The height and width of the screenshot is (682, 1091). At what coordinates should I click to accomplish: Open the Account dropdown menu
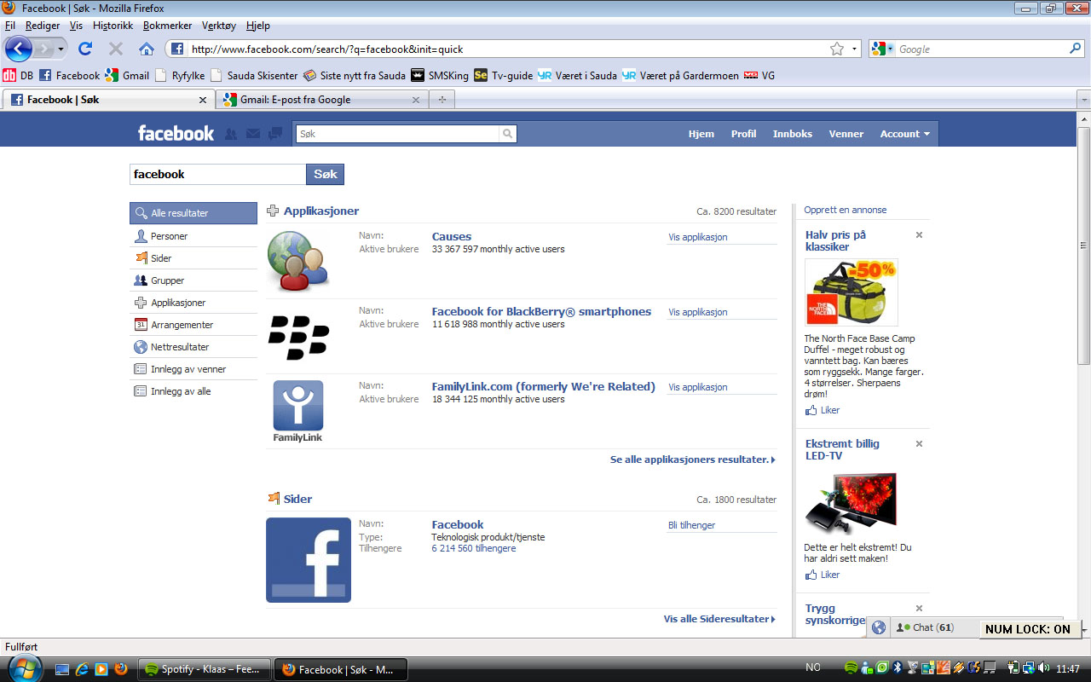905,134
